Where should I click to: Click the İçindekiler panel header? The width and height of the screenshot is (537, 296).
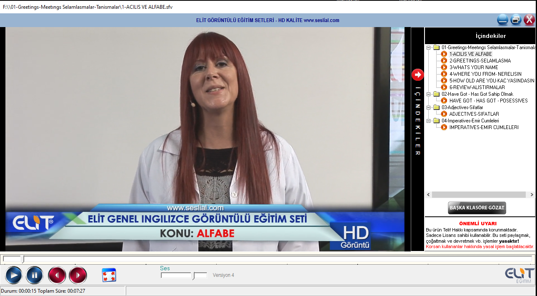(480, 36)
